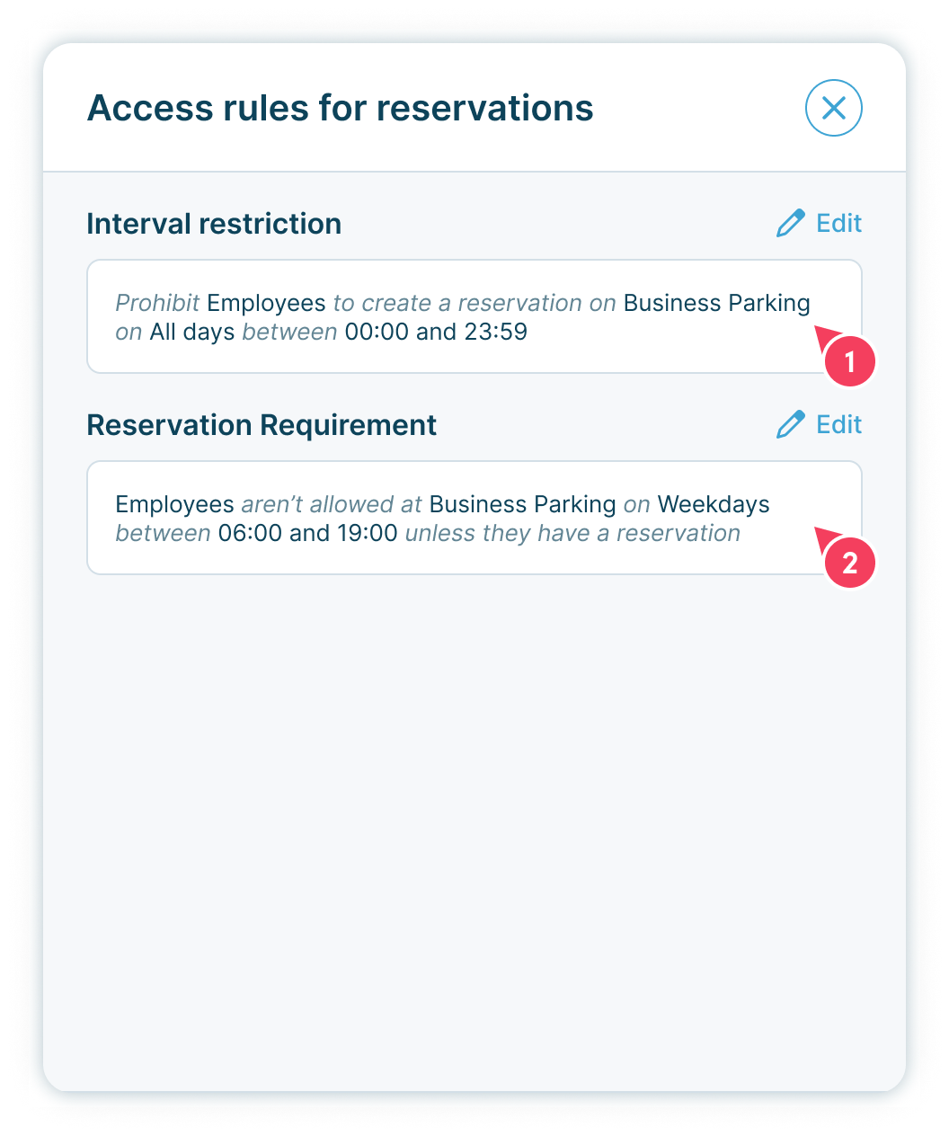The width and height of the screenshot is (949, 1136).
Task: Click the 00:00 start time
Action: 377,332
